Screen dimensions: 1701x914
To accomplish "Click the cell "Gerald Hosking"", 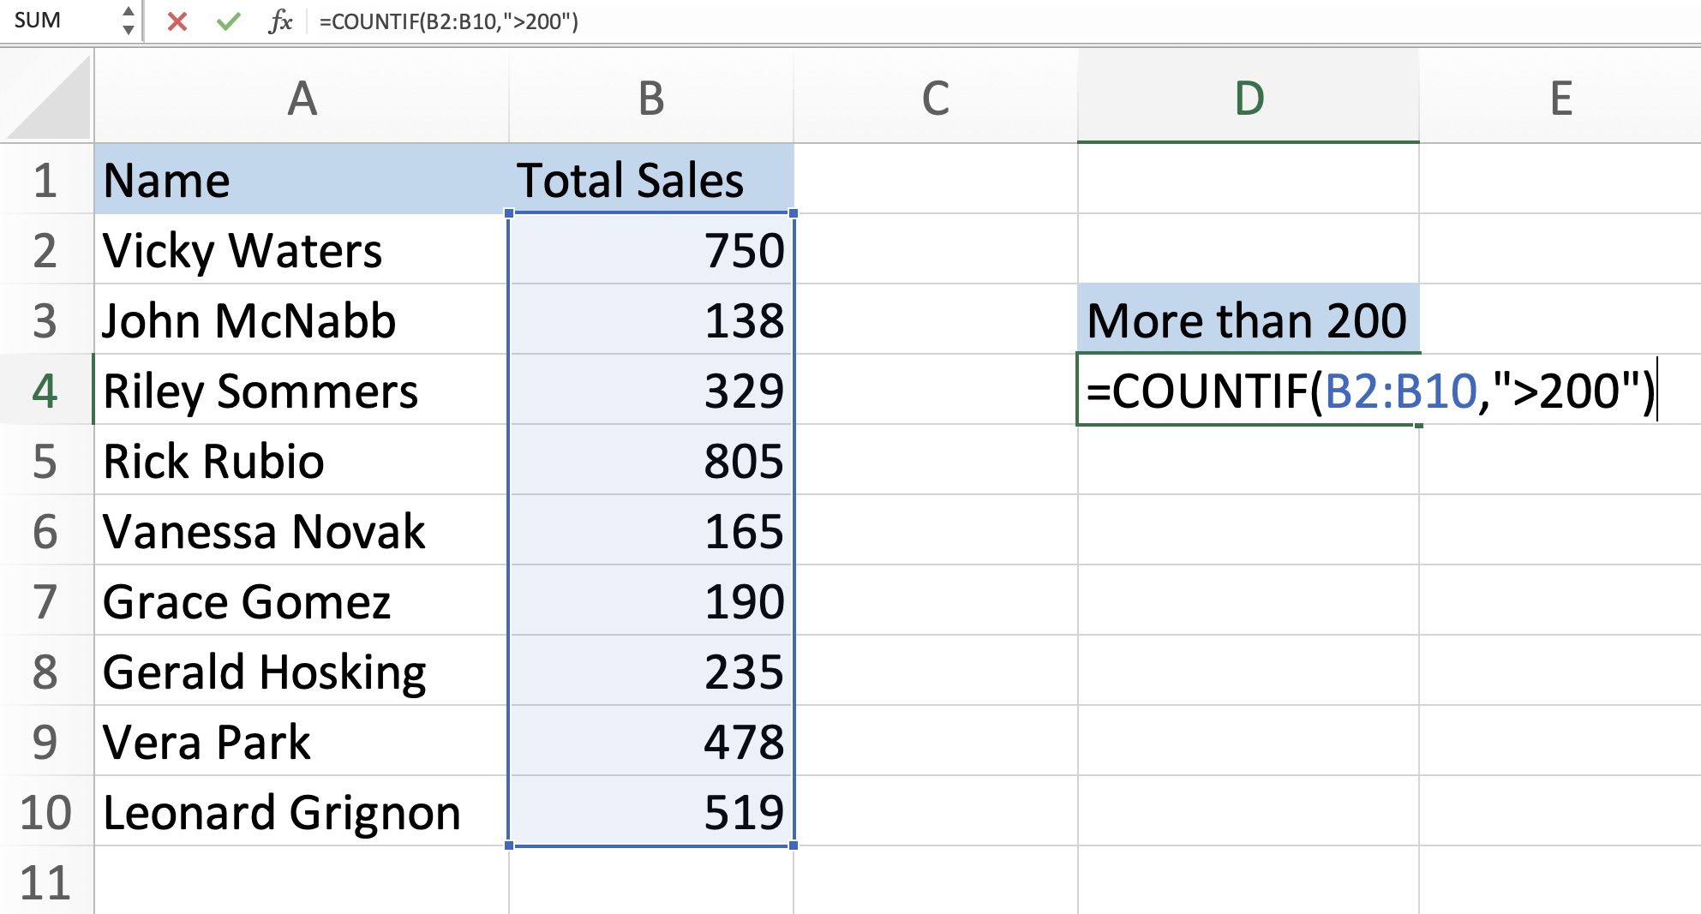I will pyautogui.click(x=302, y=672).
